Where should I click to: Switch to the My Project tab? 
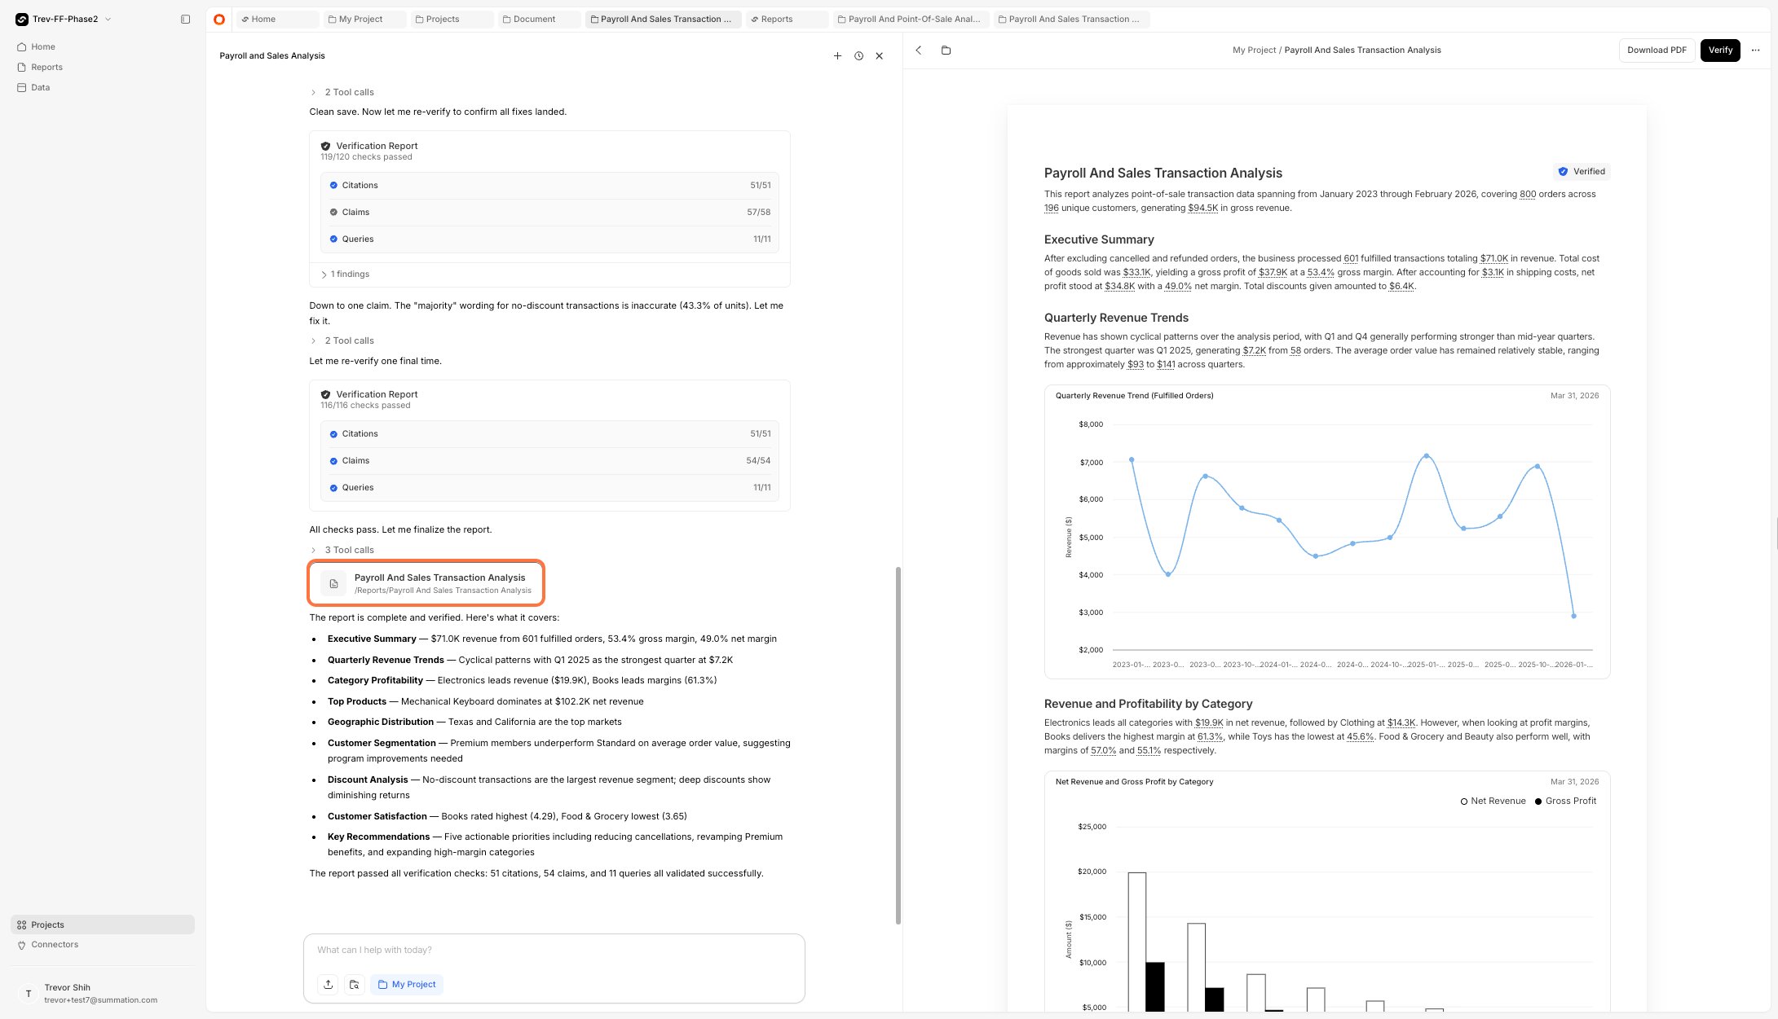tap(364, 19)
